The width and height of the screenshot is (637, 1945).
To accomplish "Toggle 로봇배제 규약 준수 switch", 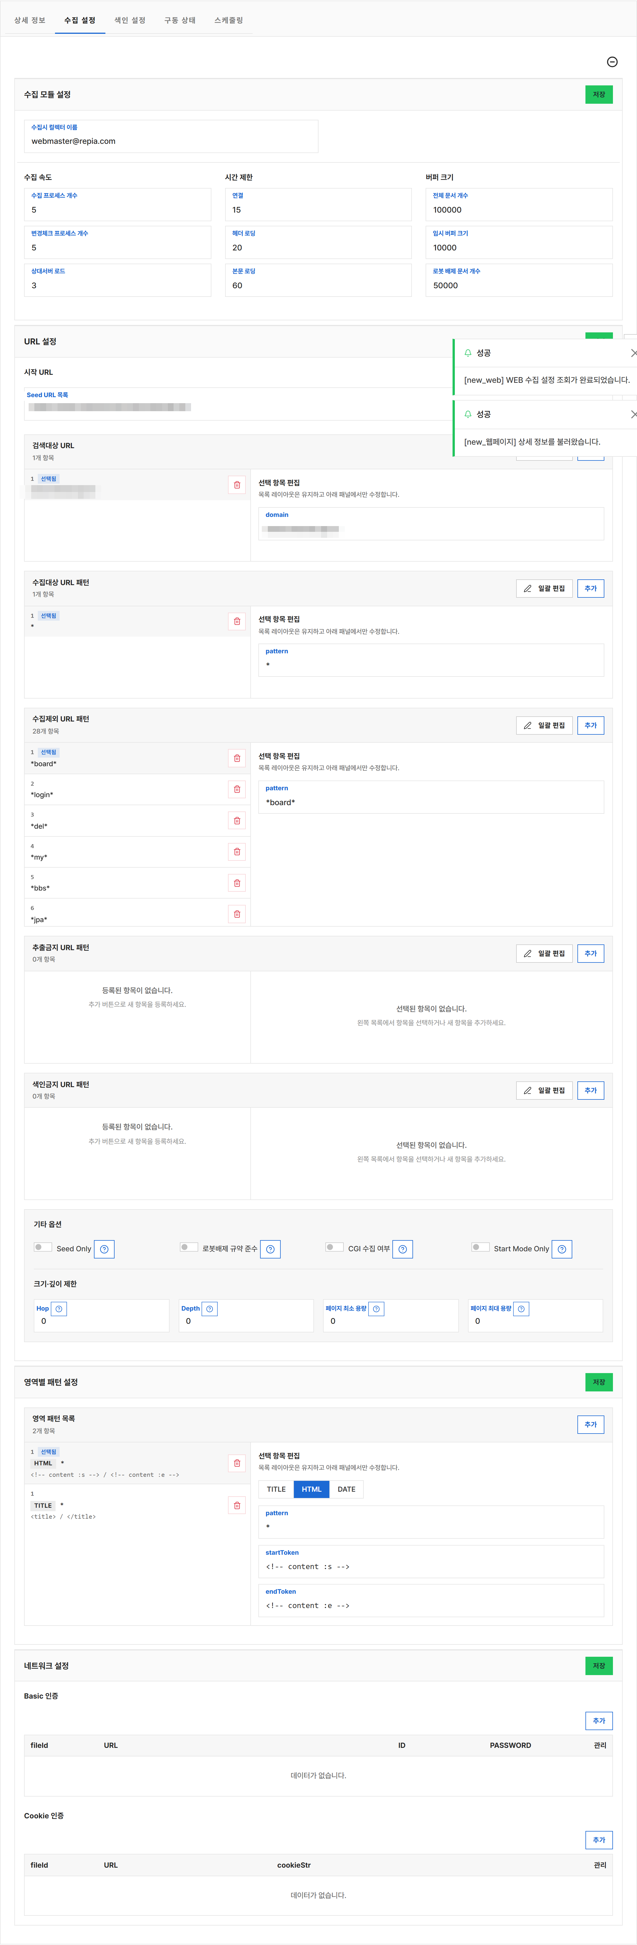I will click(189, 1247).
